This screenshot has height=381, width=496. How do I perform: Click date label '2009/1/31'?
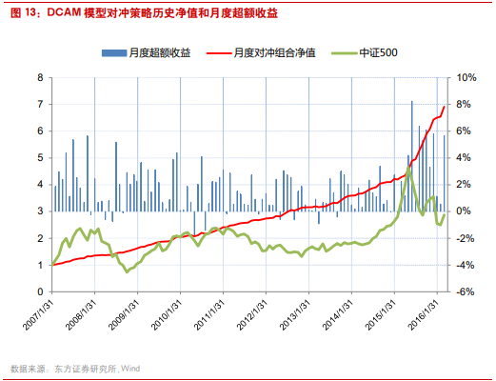pos(125,314)
